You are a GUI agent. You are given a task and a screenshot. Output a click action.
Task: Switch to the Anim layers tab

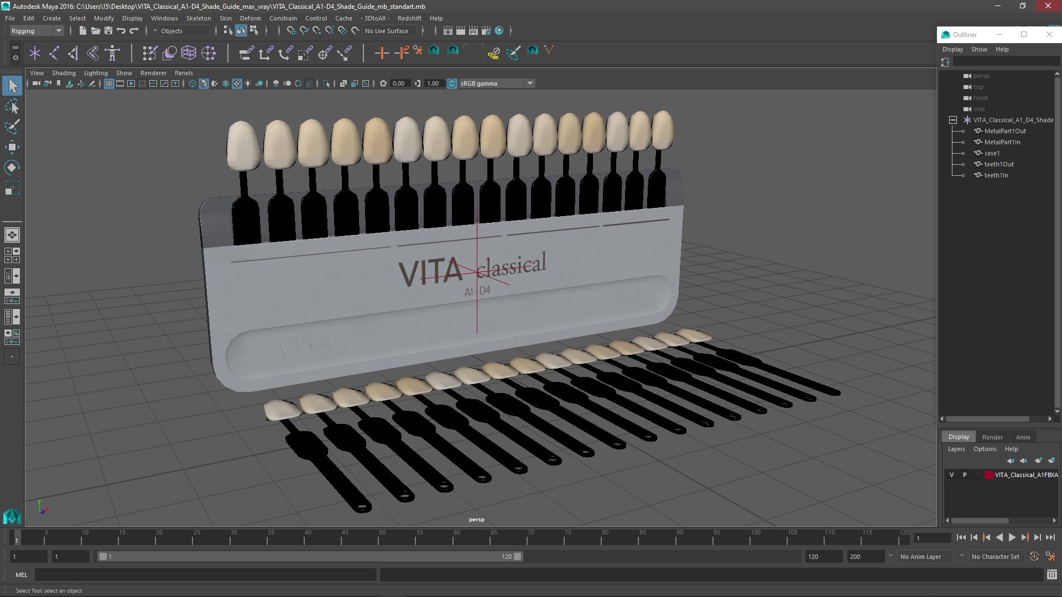[x=1023, y=437]
